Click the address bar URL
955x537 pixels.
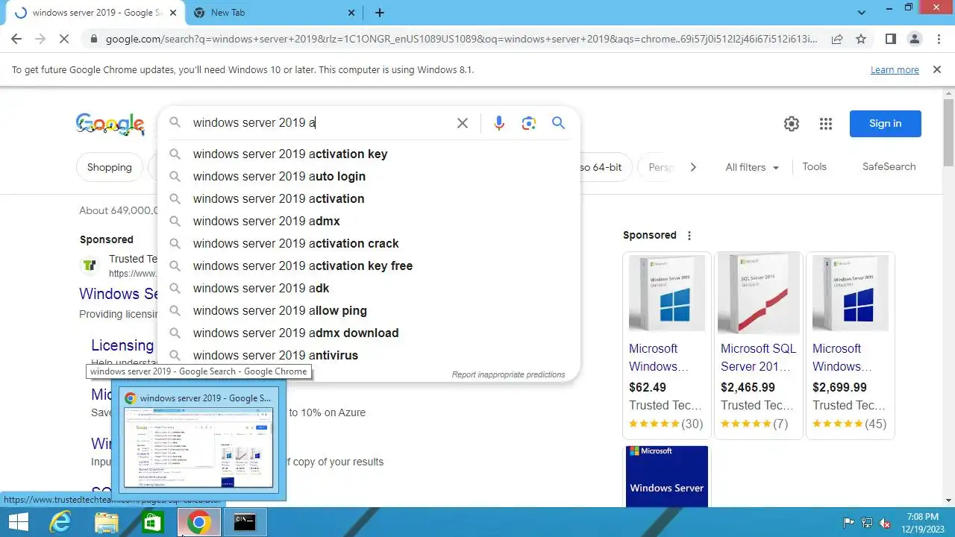461,39
